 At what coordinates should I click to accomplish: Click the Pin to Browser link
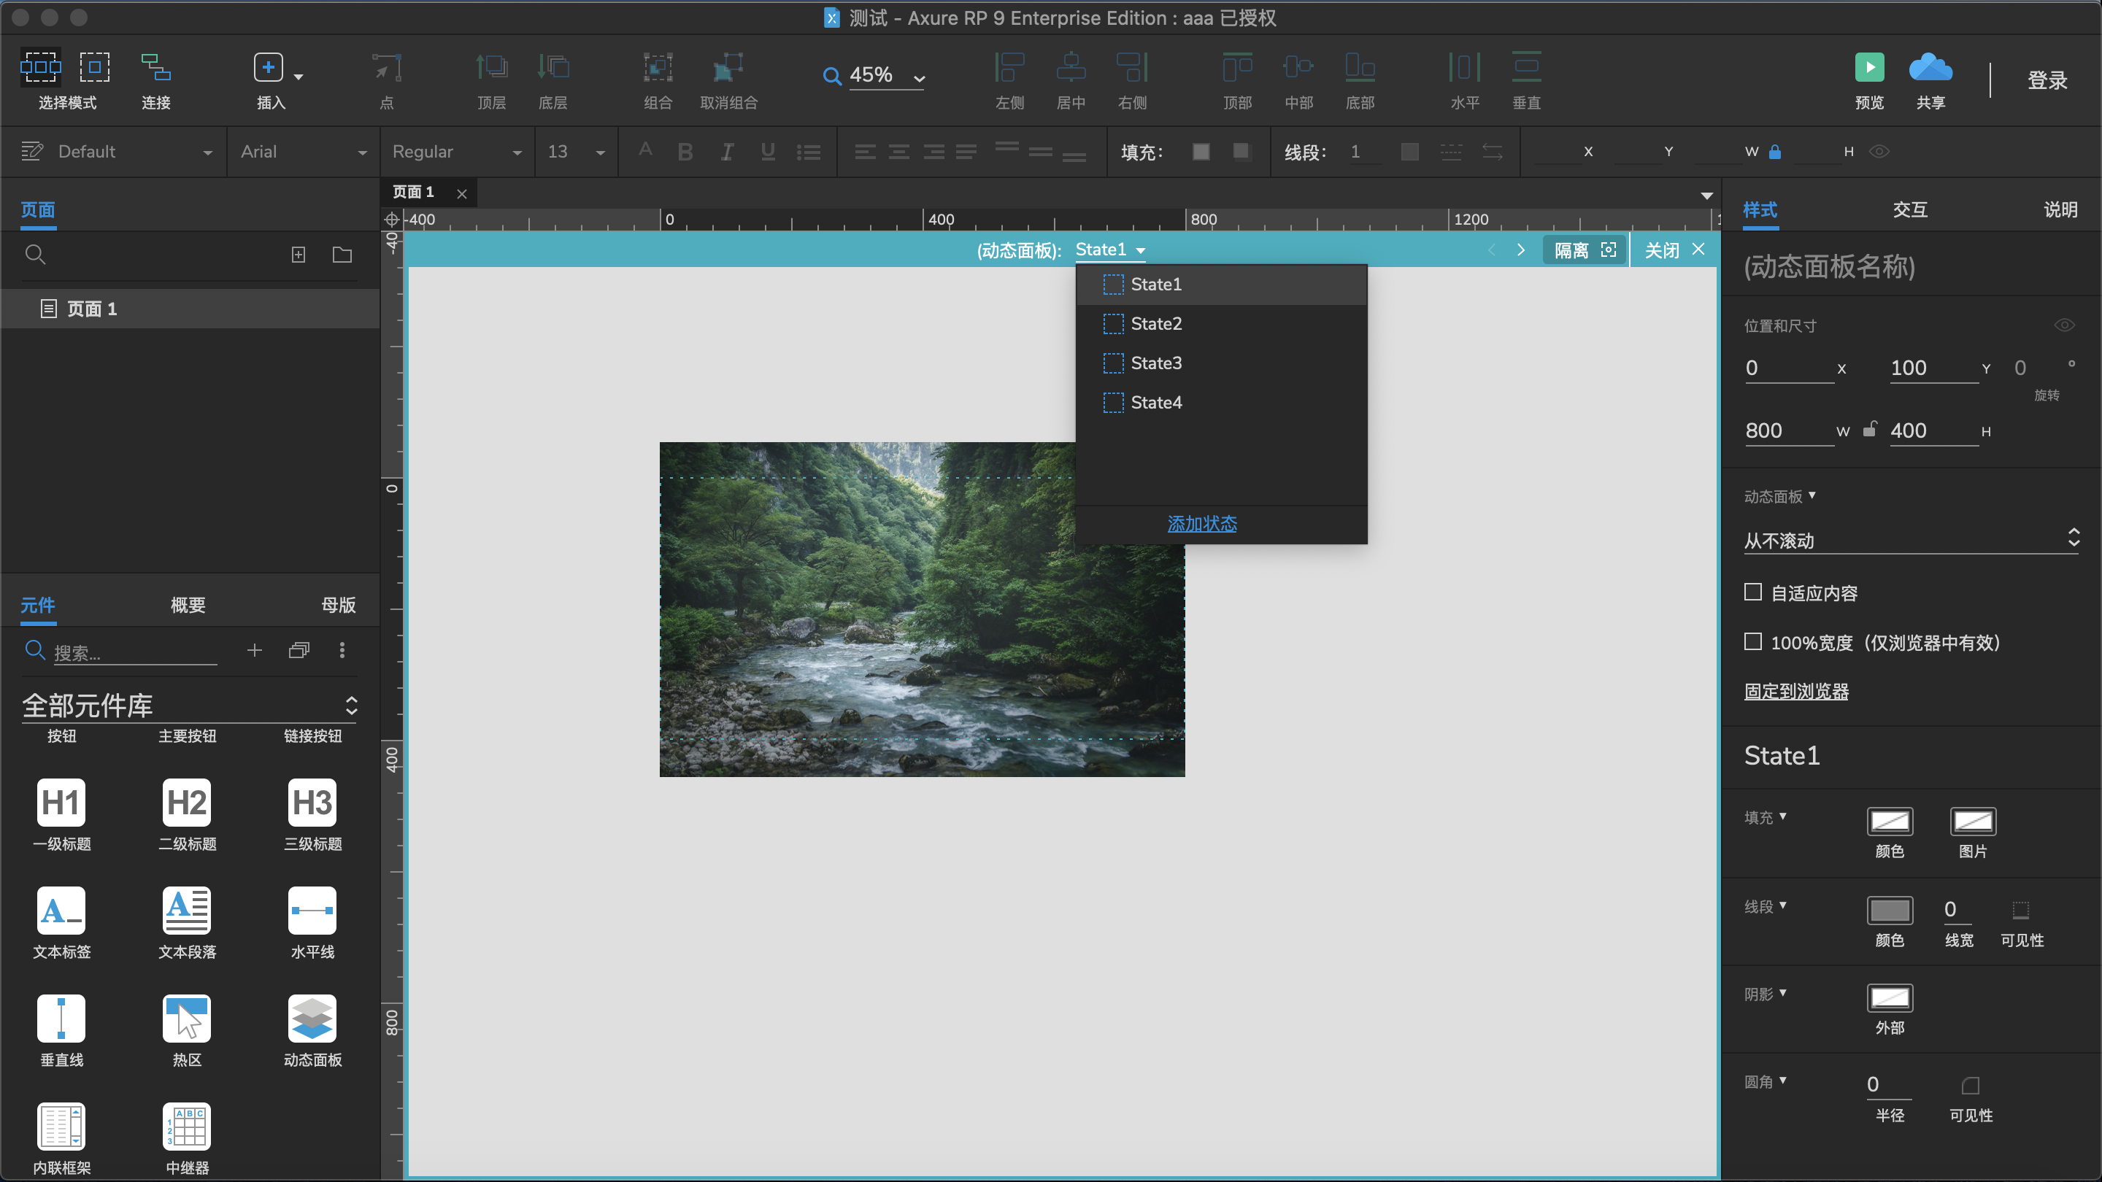pos(1796,691)
